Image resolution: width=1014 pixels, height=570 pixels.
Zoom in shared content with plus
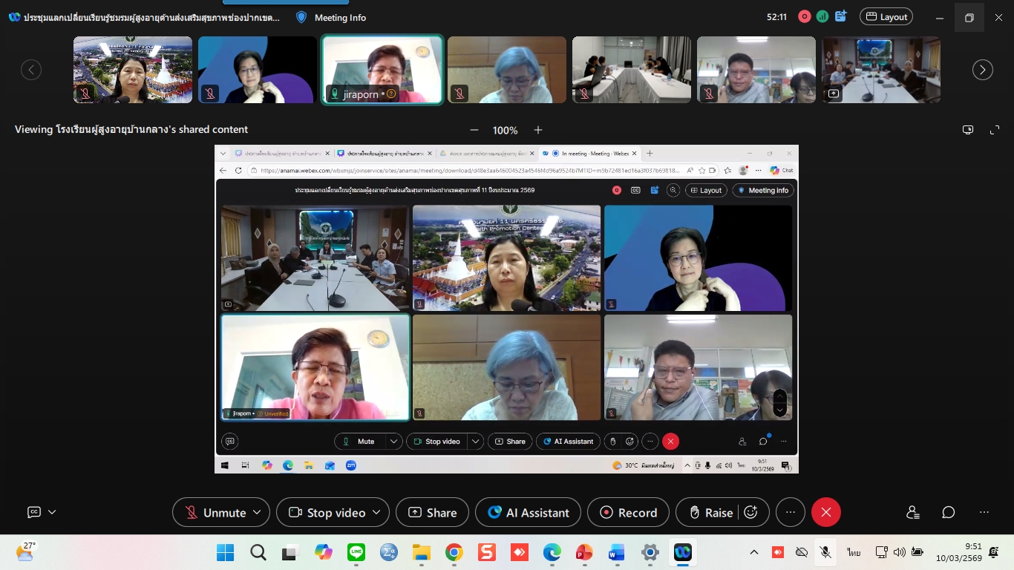point(538,130)
